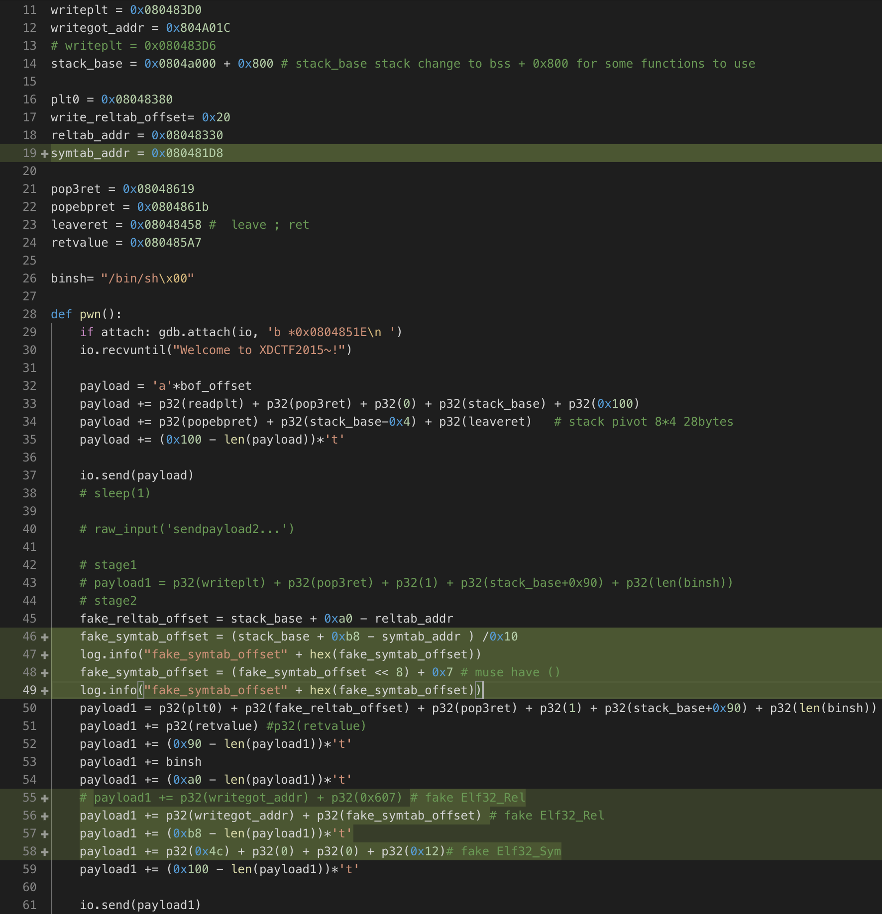Click the raw_input comment on line 40
This screenshot has height=914, width=882.
coord(187,529)
